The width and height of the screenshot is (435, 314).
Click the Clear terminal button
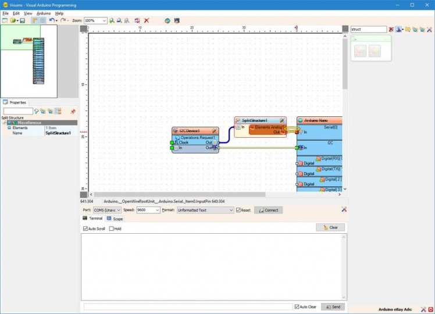pos(330,227)
